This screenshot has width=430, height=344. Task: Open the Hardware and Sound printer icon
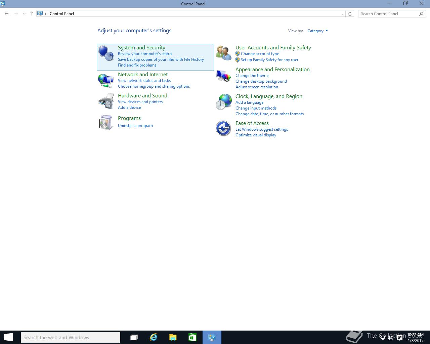(106, 101)
